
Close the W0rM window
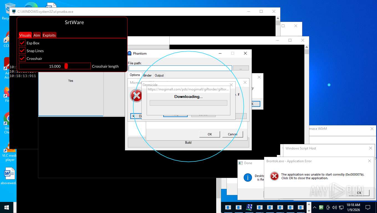(372, 129)
